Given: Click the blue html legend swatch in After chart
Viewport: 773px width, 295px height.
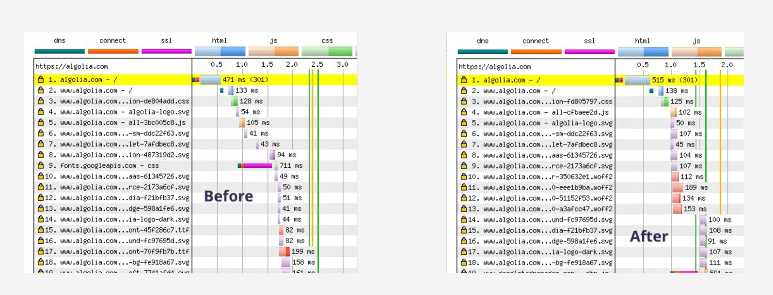Looking at the screenshot, I should [643, 52].
